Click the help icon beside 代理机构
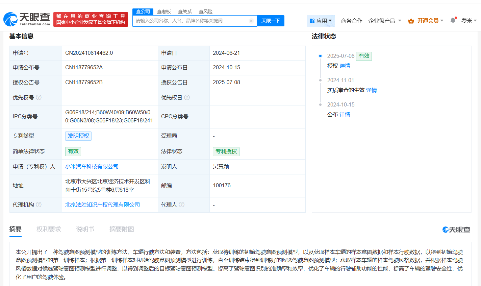 [x=39, y=205]
